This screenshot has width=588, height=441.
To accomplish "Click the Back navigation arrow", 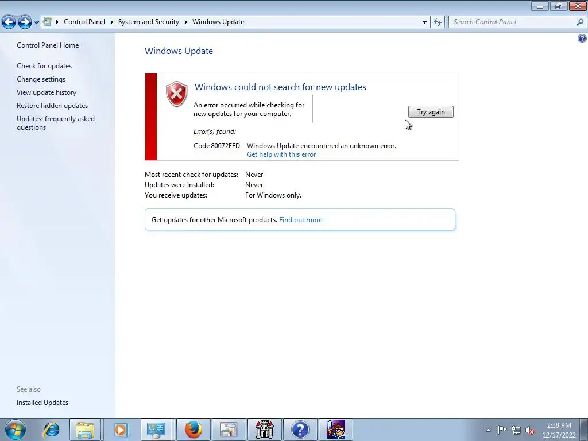I will [x=9, y=22].
